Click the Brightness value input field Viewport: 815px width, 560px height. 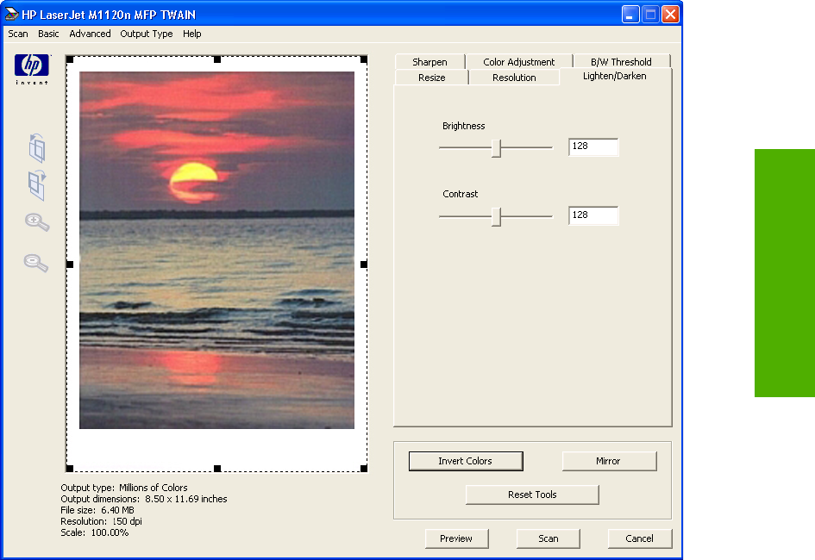tap(593, 146)
